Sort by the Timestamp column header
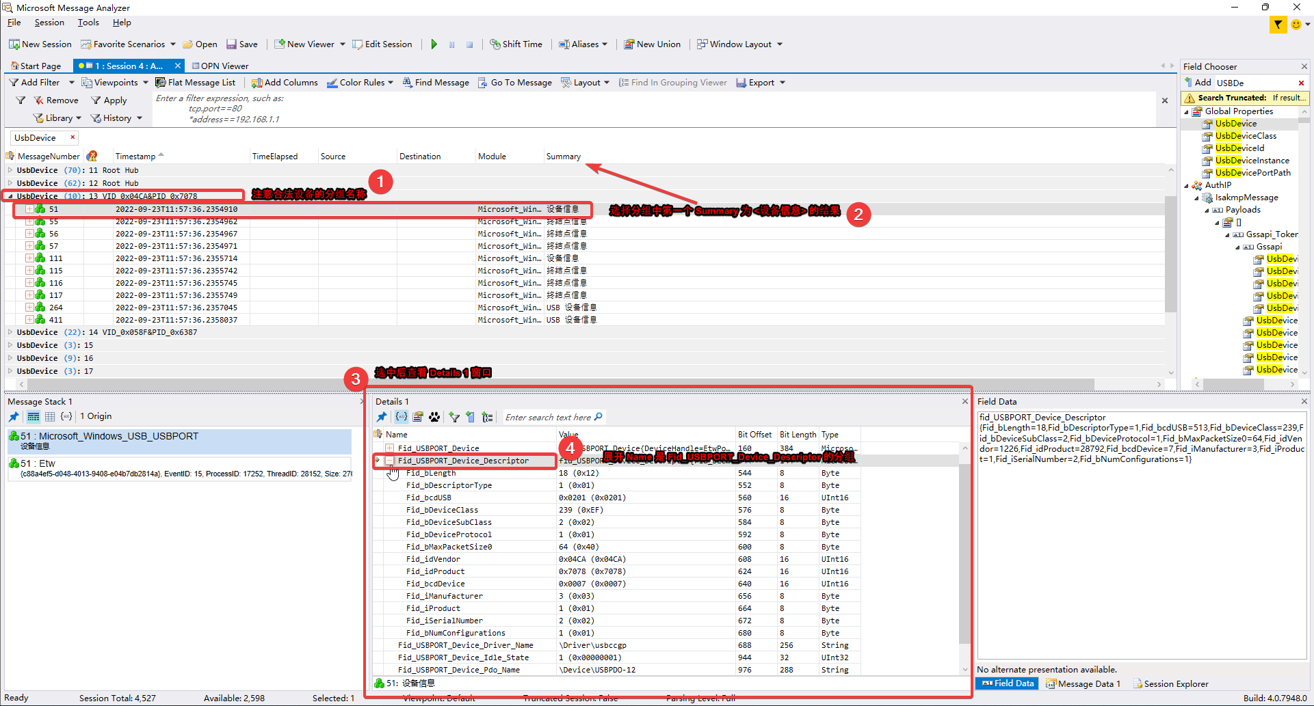This screenshot has width=1314, height=706. pyautogui.click(x=135, y=157)
